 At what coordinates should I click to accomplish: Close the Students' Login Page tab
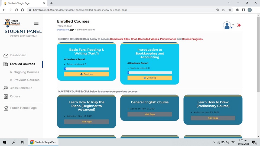click(44, 3)
